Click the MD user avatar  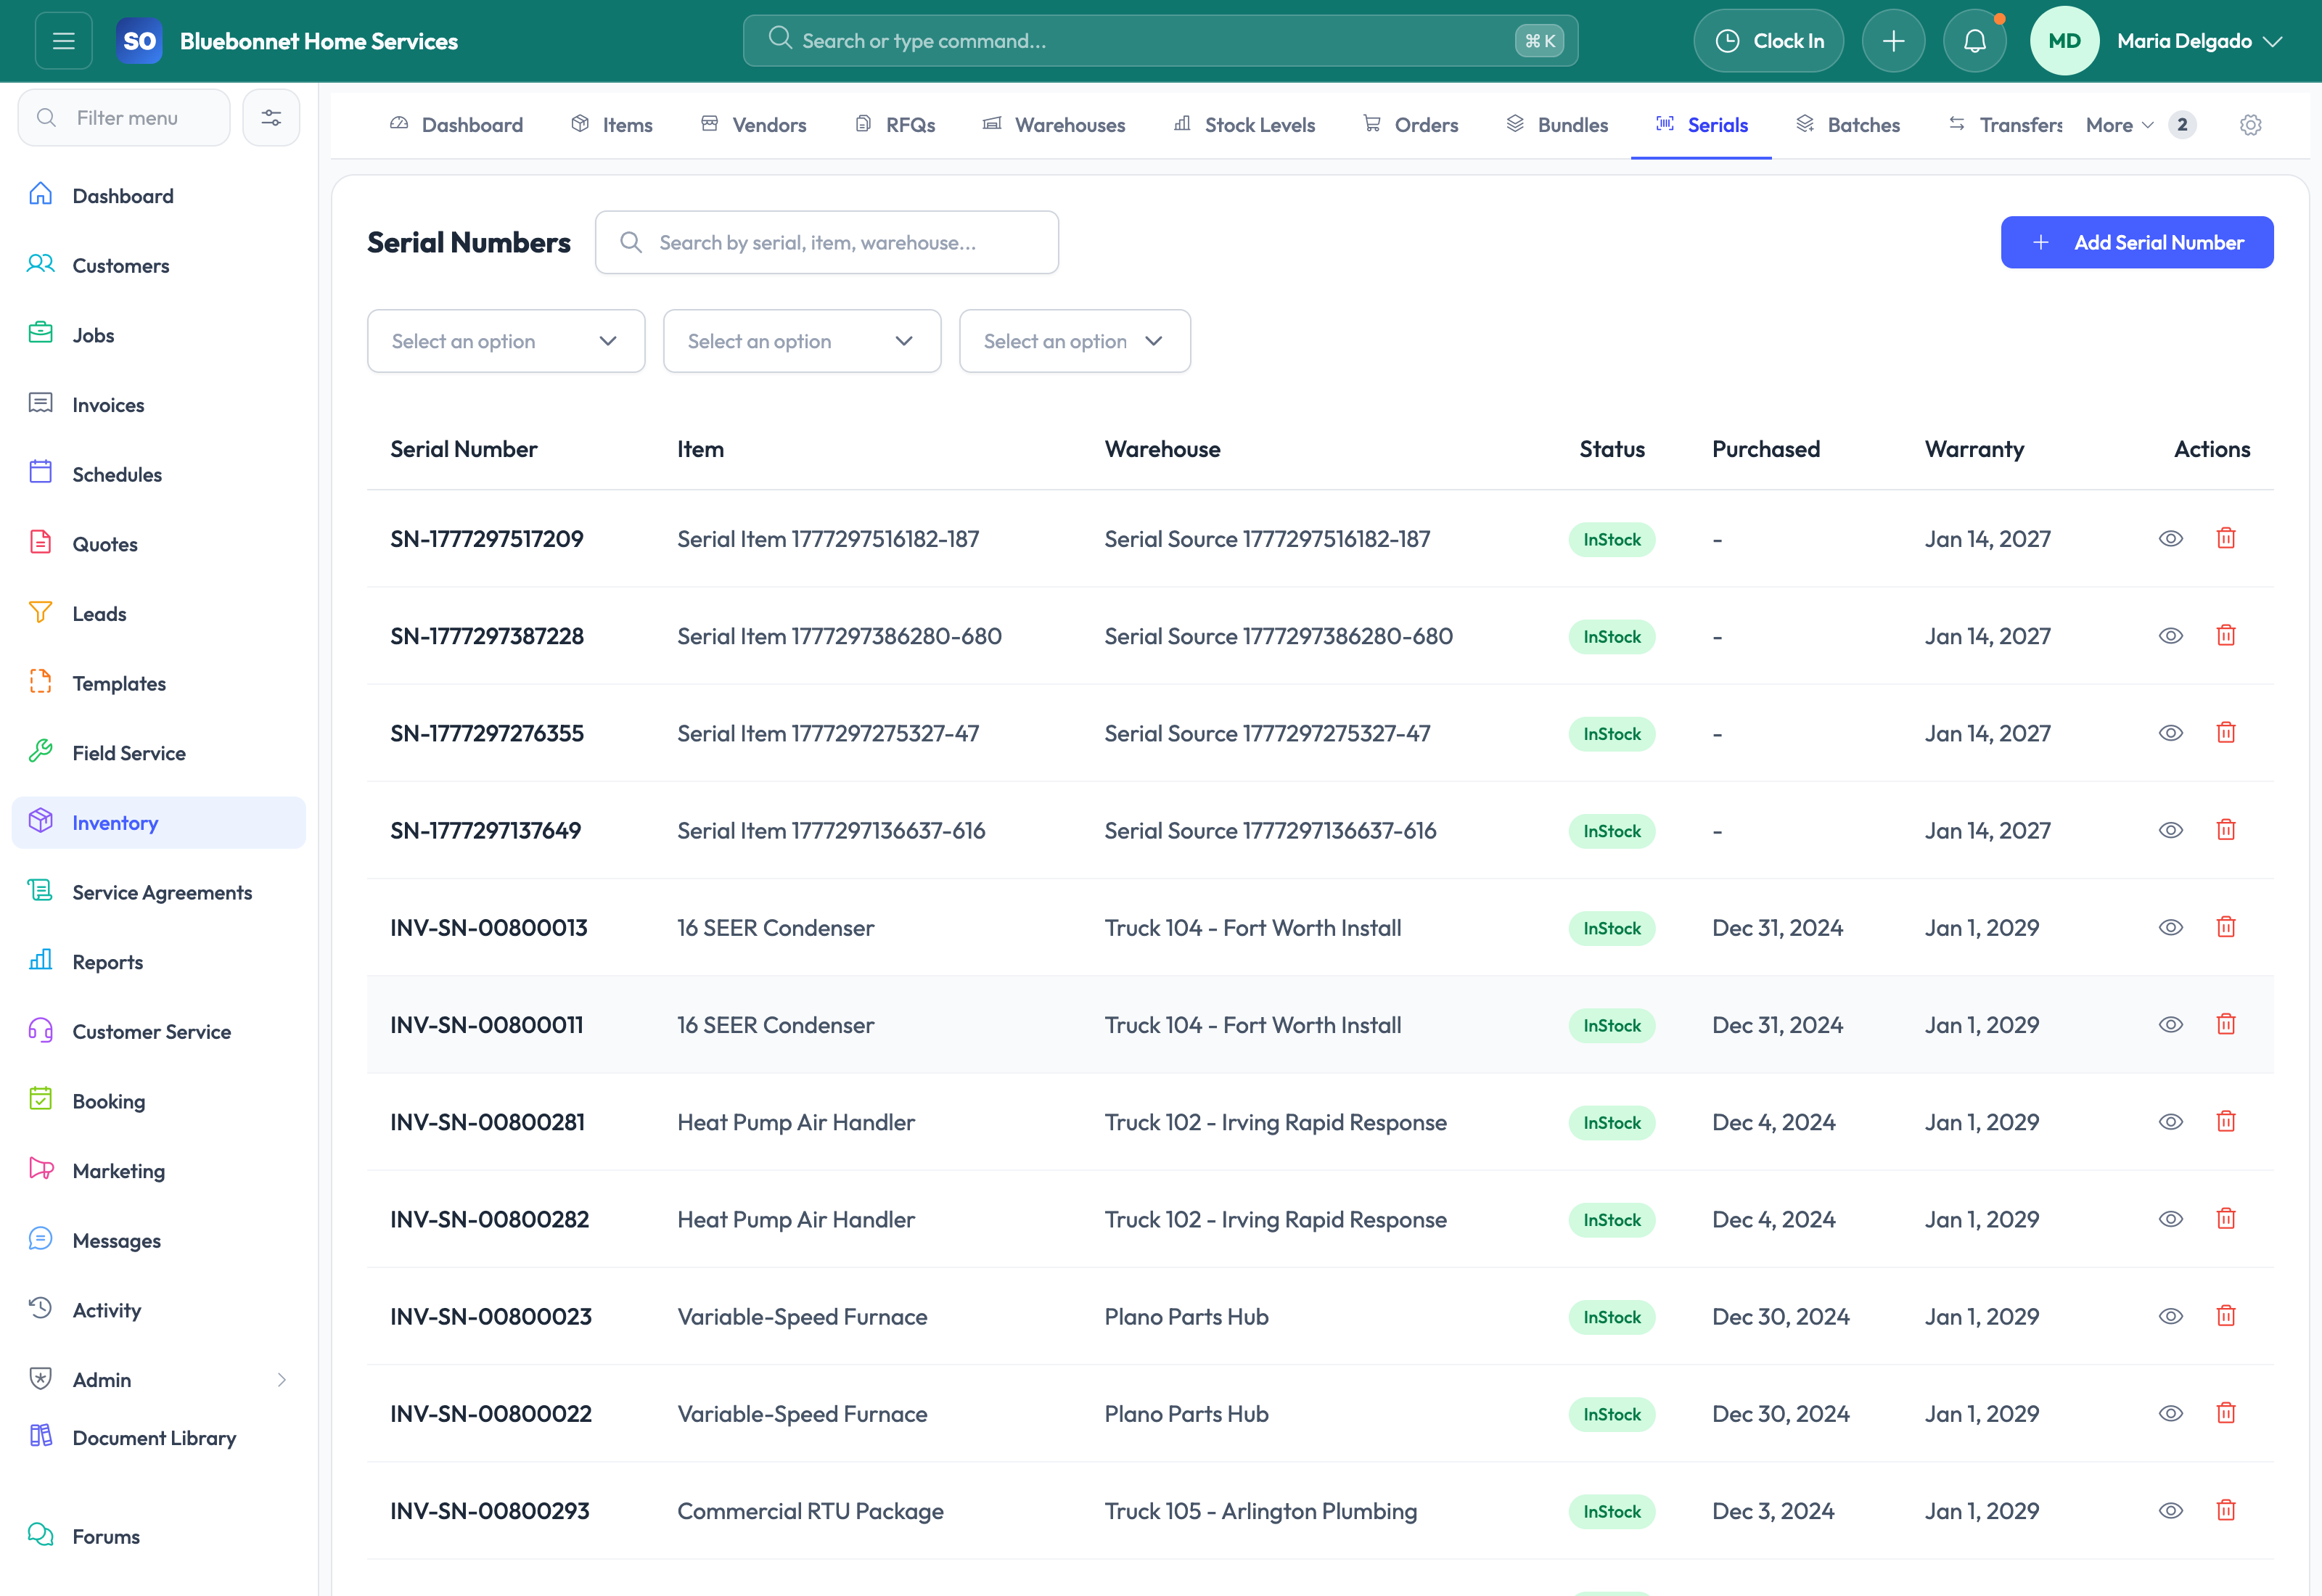pyautogui.click(x=2064, y=41)
